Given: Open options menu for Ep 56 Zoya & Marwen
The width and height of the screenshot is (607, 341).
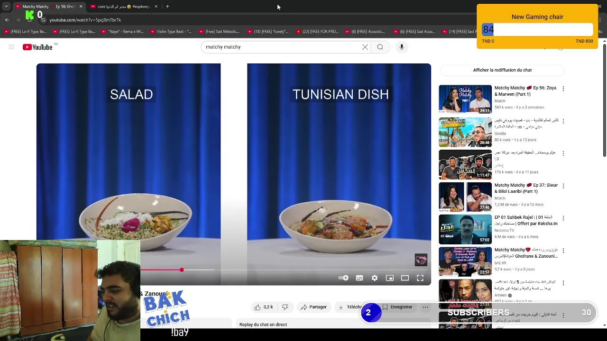Looking at the screenshot, I should click(563, 89).
